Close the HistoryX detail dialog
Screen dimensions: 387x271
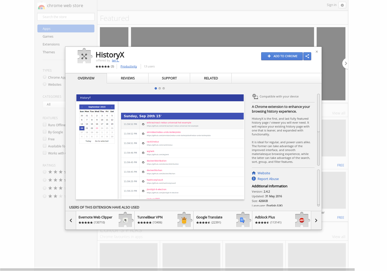(317, 52)
